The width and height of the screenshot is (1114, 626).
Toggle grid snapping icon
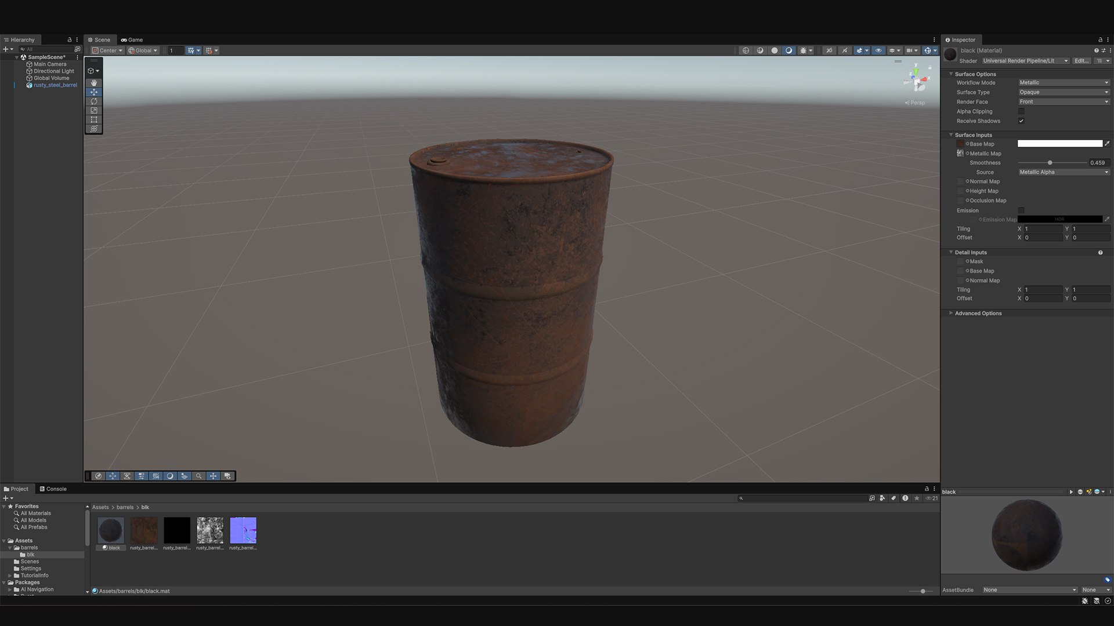[x=190, y=50]
